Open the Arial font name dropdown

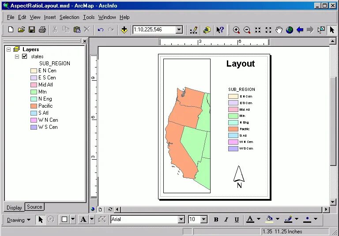click(181, 220)
